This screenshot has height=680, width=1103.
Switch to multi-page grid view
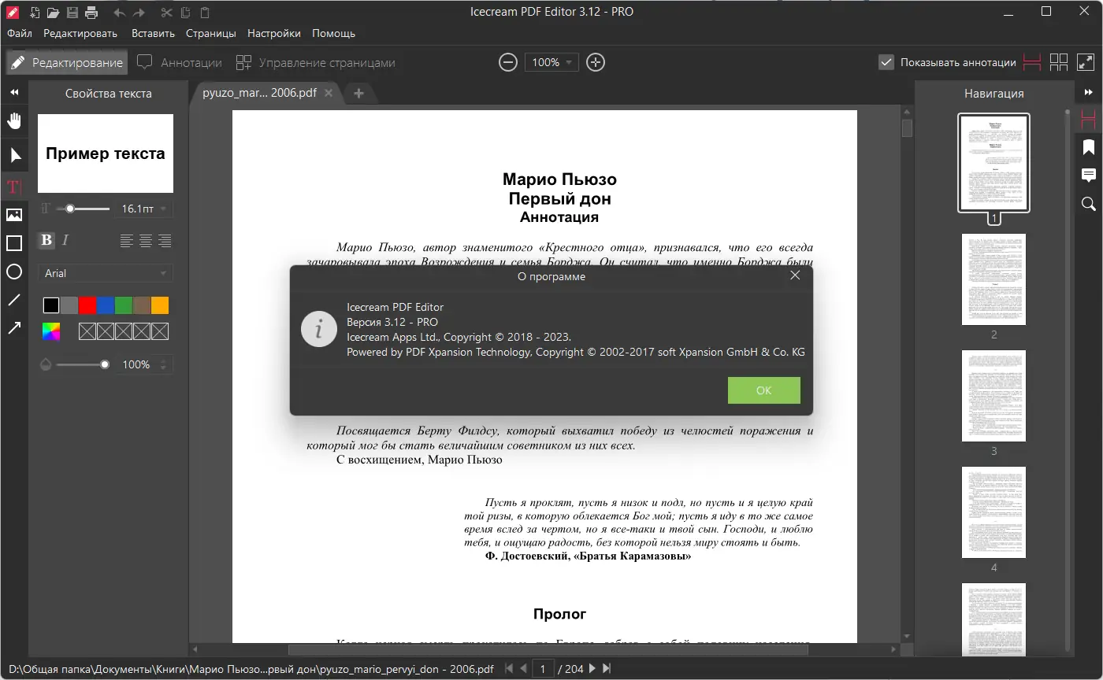1059,62
